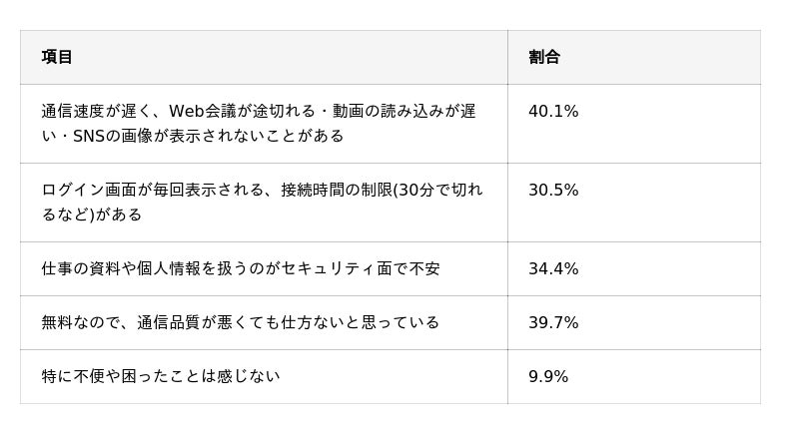Select the 9.9% percentage cell

(x=548, y=377)
